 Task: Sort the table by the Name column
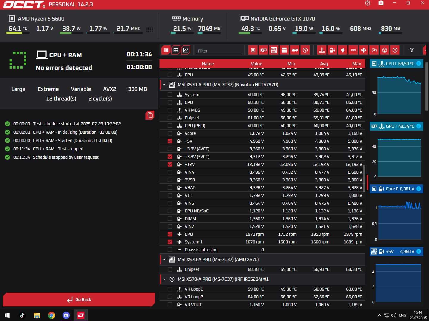coord(208,64)
